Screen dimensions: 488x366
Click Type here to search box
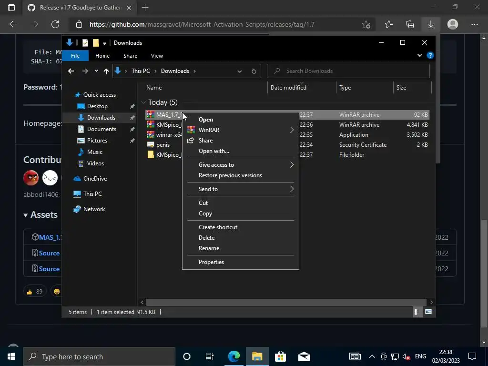99,356
